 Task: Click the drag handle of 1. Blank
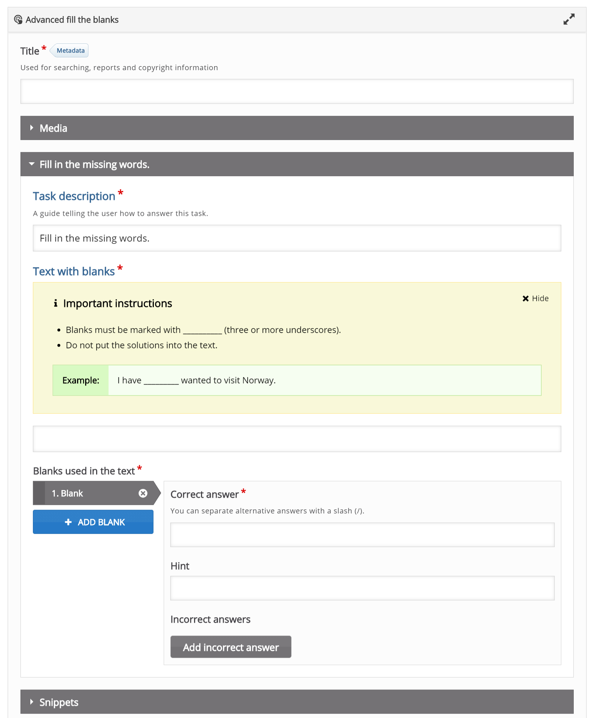pyautogui.click(x=39, y=493)
